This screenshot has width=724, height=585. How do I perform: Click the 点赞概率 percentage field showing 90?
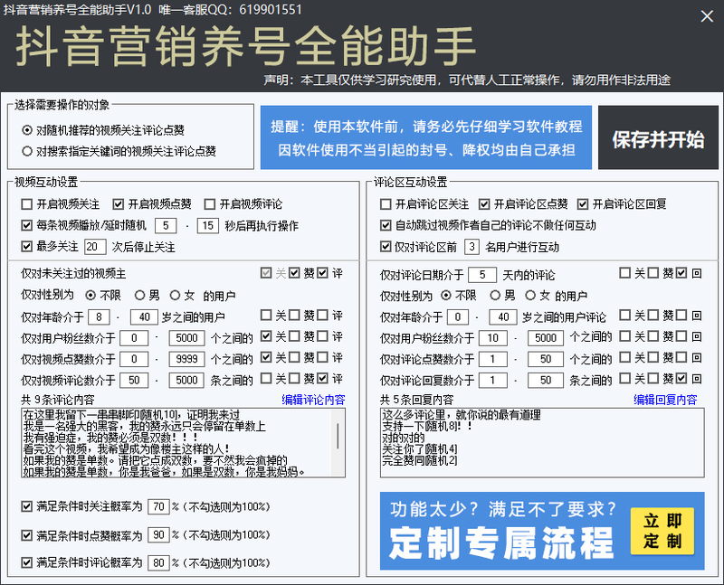tap(159, 534)
